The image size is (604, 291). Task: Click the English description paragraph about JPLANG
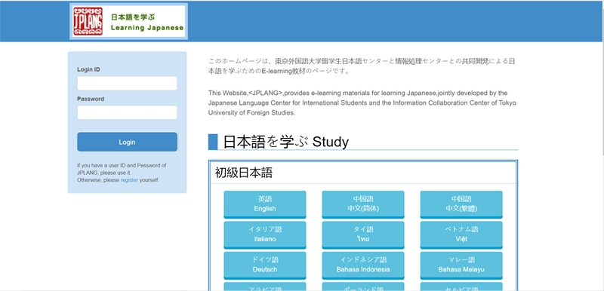pos(362,103)
